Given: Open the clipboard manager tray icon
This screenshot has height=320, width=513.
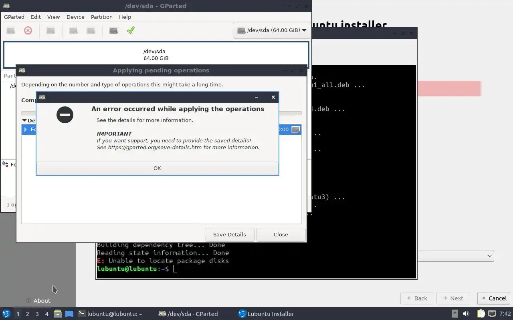Looking at the screenshot, I should 481,314.
